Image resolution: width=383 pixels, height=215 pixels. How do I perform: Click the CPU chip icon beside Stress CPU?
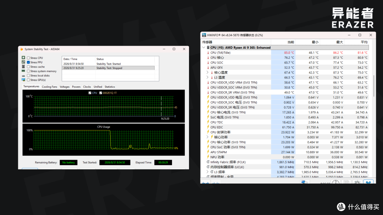23,58
